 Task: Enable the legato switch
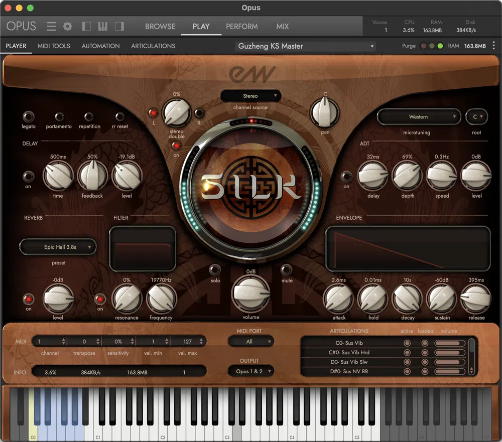(29, 117)
